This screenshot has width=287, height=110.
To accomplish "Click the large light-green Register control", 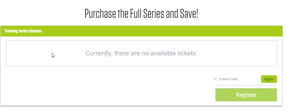I will tap(246, 95).
